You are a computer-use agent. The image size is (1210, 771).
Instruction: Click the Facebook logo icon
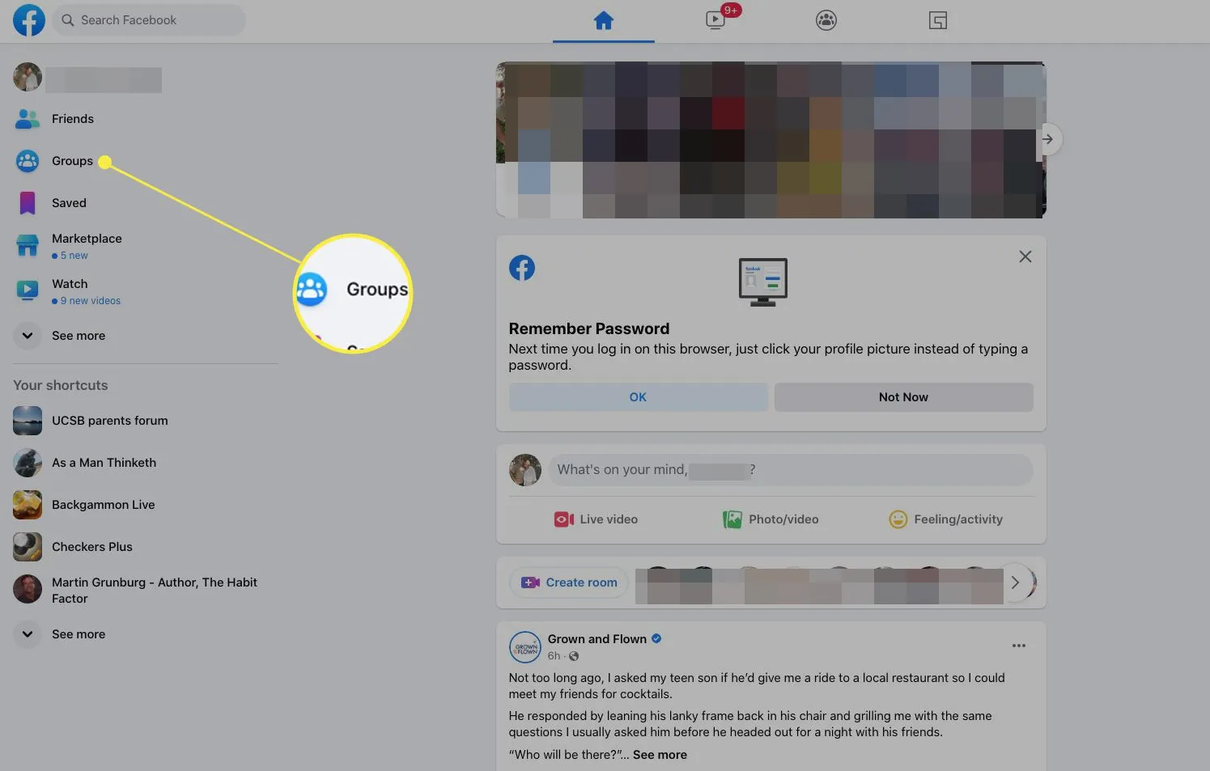point(29,20)
